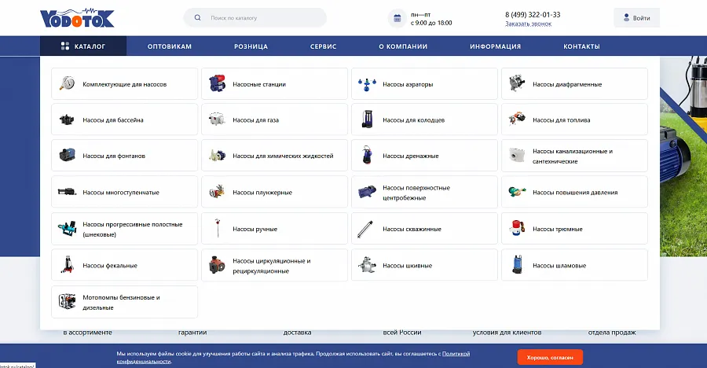This screenshot has width=707, height=368.
Task: Open Насосы аэраторы category text
Action: coord(408,84)
